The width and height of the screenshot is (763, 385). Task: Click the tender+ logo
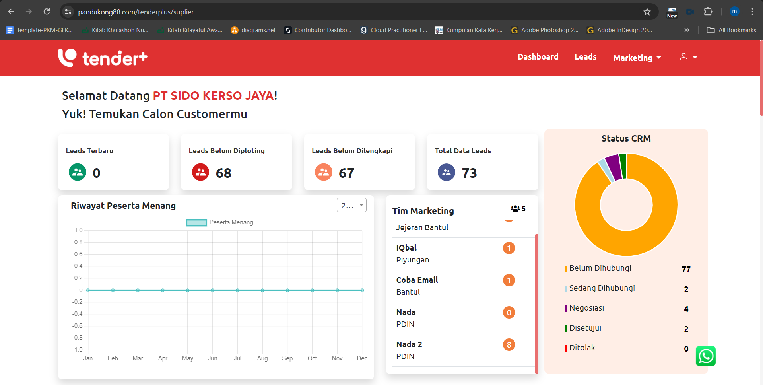click(103, 58)
